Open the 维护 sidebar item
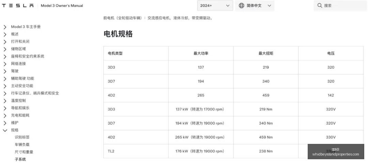 [15, 123]
